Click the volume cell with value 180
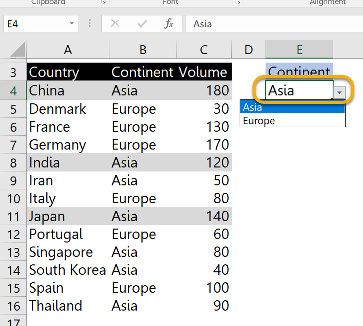This screenshot has width=363, height=326. 204,90
